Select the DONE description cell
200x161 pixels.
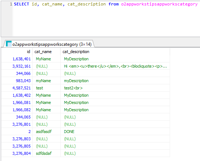115,132
